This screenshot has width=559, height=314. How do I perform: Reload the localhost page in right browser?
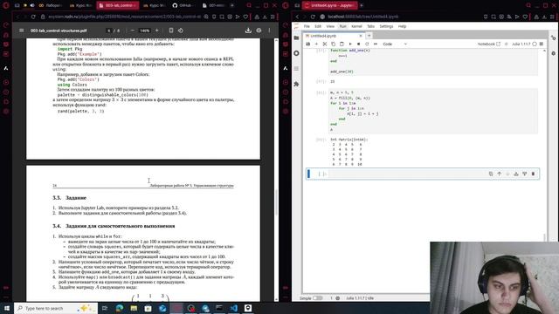tap(313, 17)
